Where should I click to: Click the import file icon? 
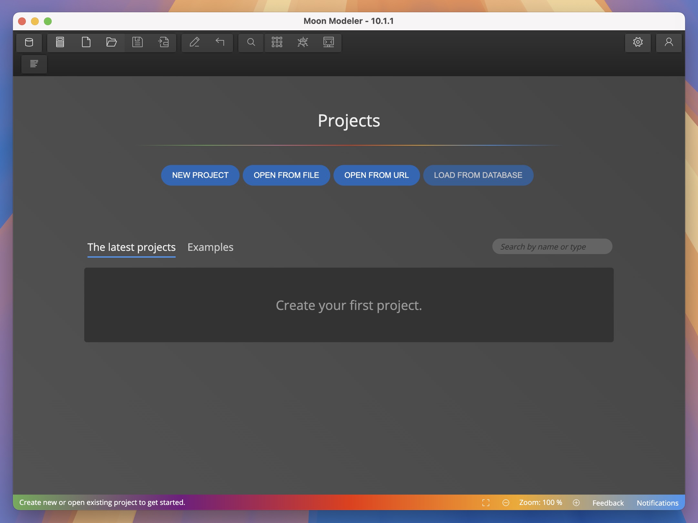[x=163, y=42]
